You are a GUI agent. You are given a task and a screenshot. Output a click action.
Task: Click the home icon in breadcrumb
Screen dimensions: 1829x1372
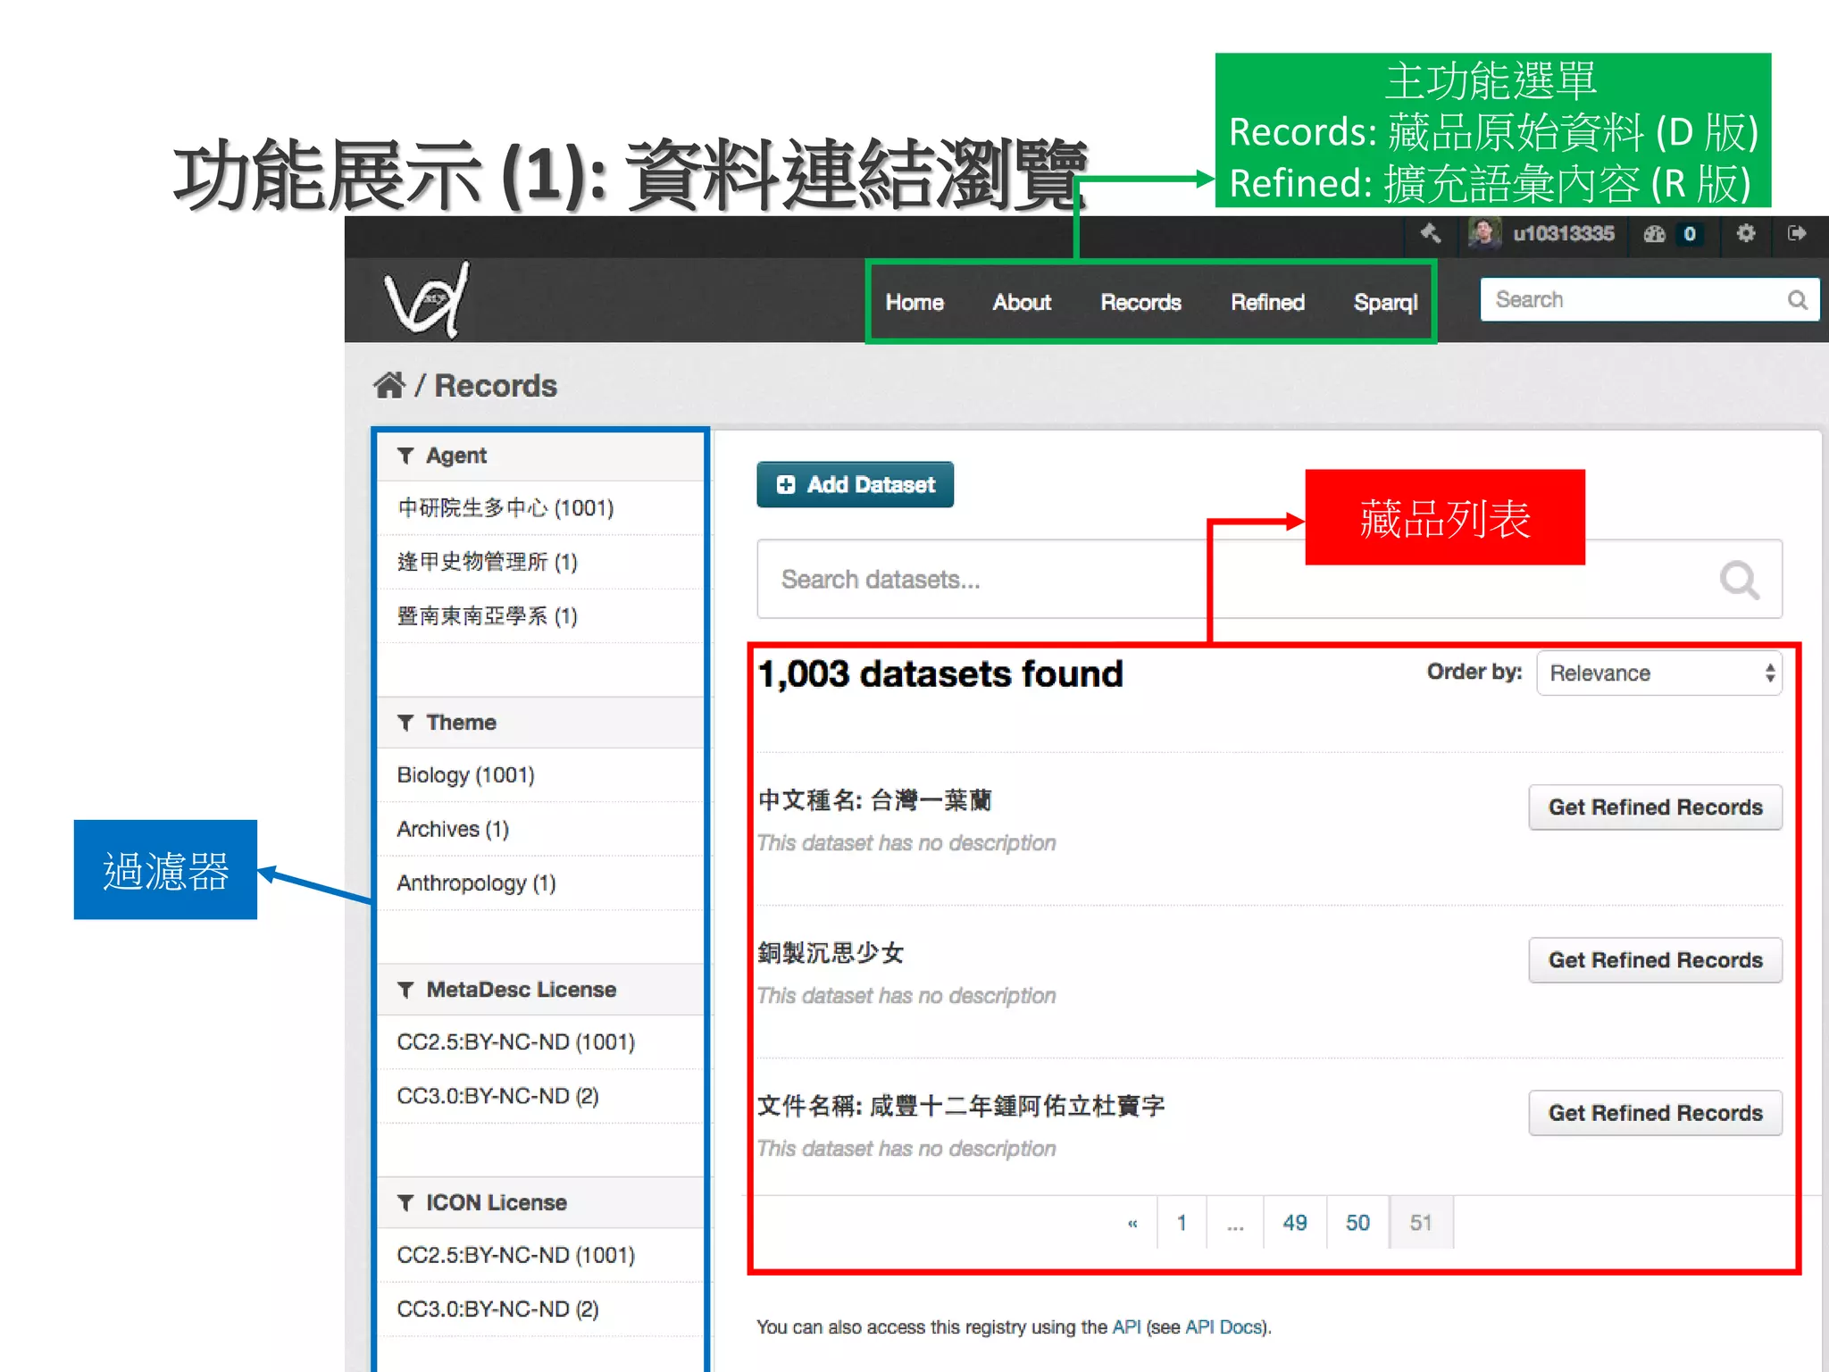tap(389, 386)
